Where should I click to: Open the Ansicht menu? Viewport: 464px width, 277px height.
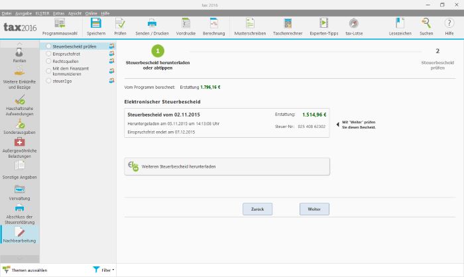click(74, 13)
